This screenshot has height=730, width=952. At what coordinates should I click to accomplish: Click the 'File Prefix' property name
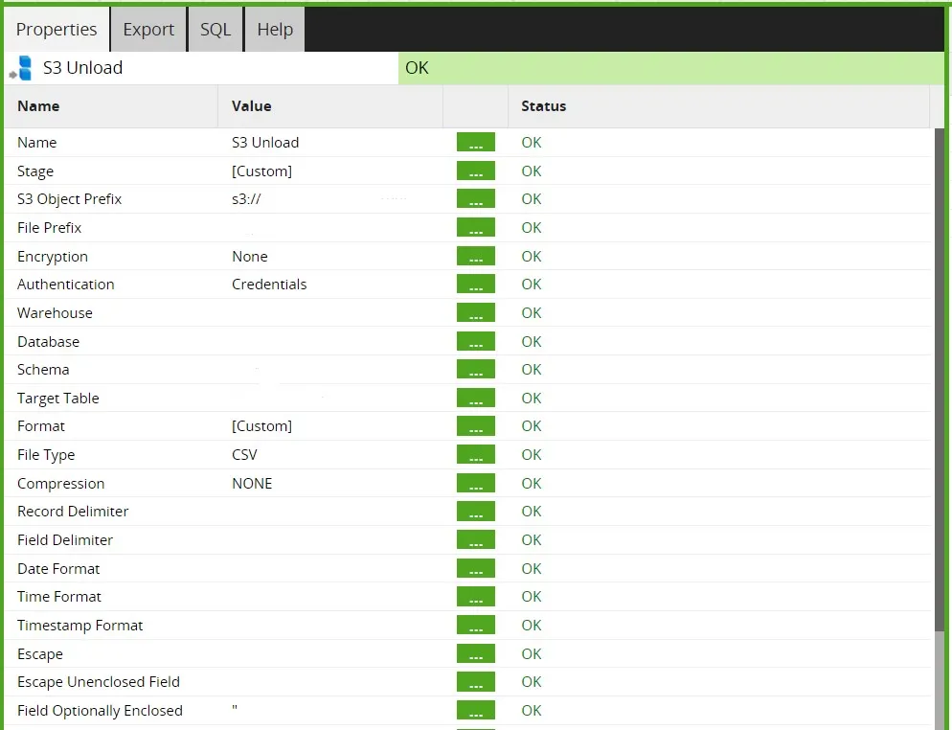coord(49,228)
